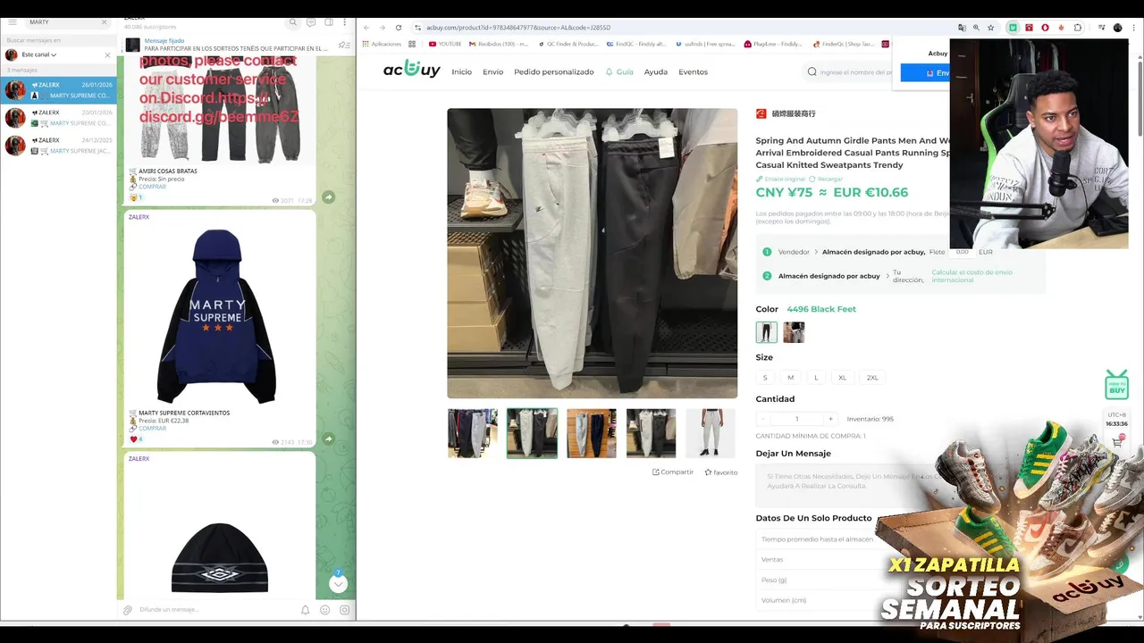Image resolution: width=1144 pixels, height=643 pixels.
Task: Open Telegram channel three-dot options
Action: coord(345,22)
